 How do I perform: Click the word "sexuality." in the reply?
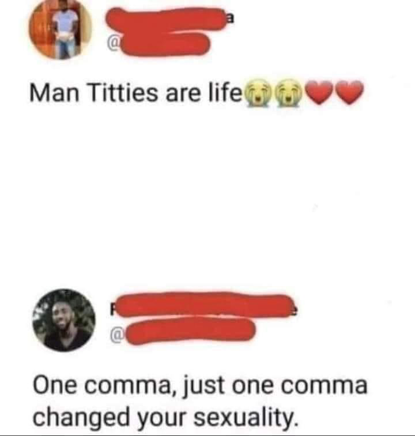[246, 417]
